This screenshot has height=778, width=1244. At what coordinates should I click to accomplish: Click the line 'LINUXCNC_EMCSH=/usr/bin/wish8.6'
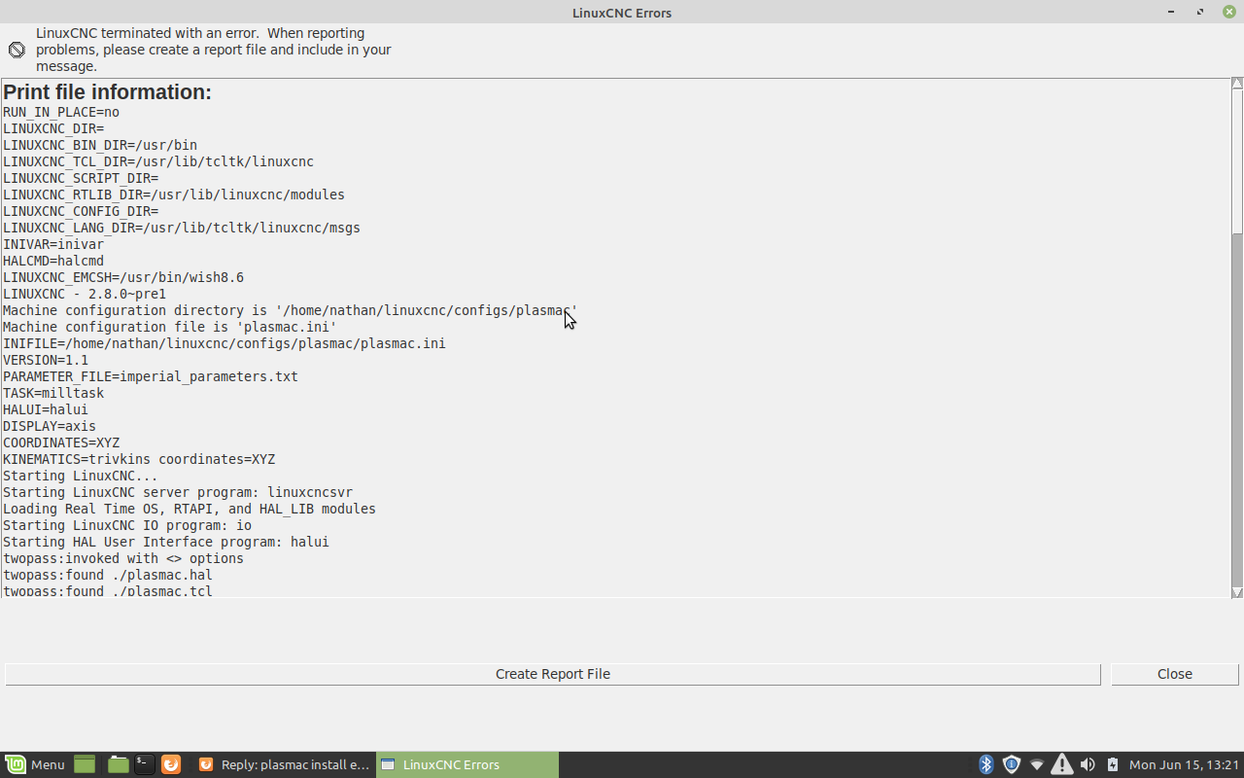123,277
